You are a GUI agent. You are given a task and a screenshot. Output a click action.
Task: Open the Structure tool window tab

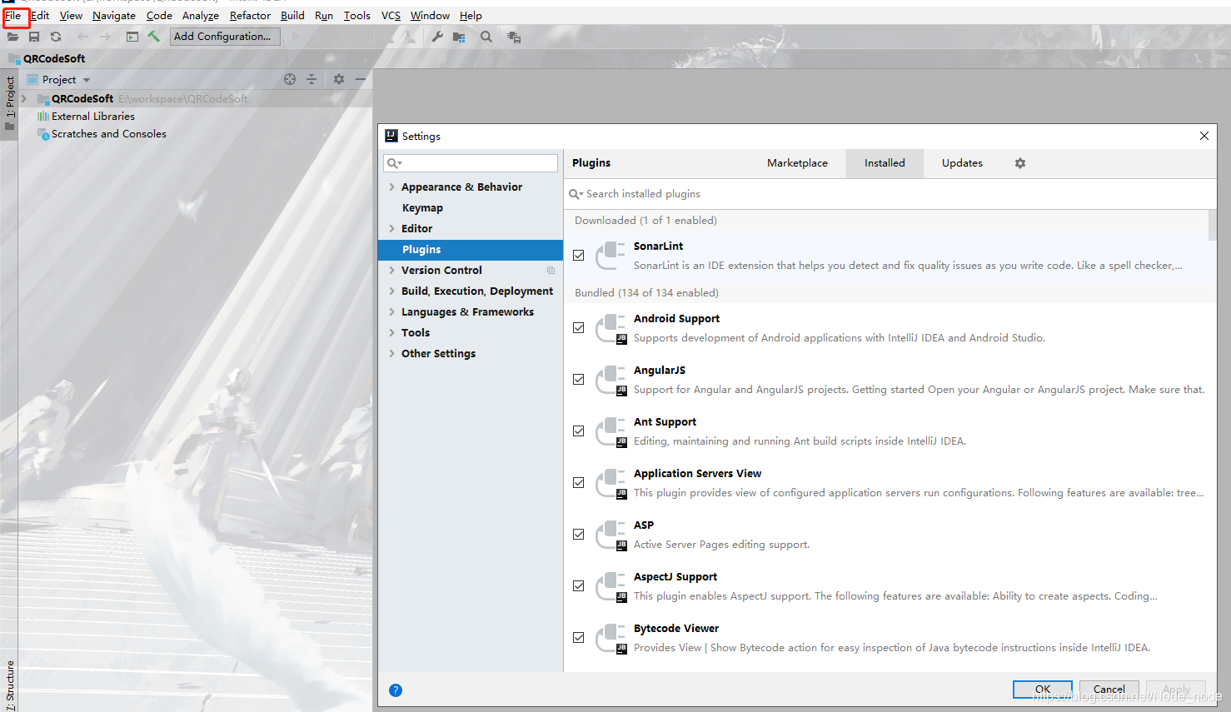(x=10, y=685)
